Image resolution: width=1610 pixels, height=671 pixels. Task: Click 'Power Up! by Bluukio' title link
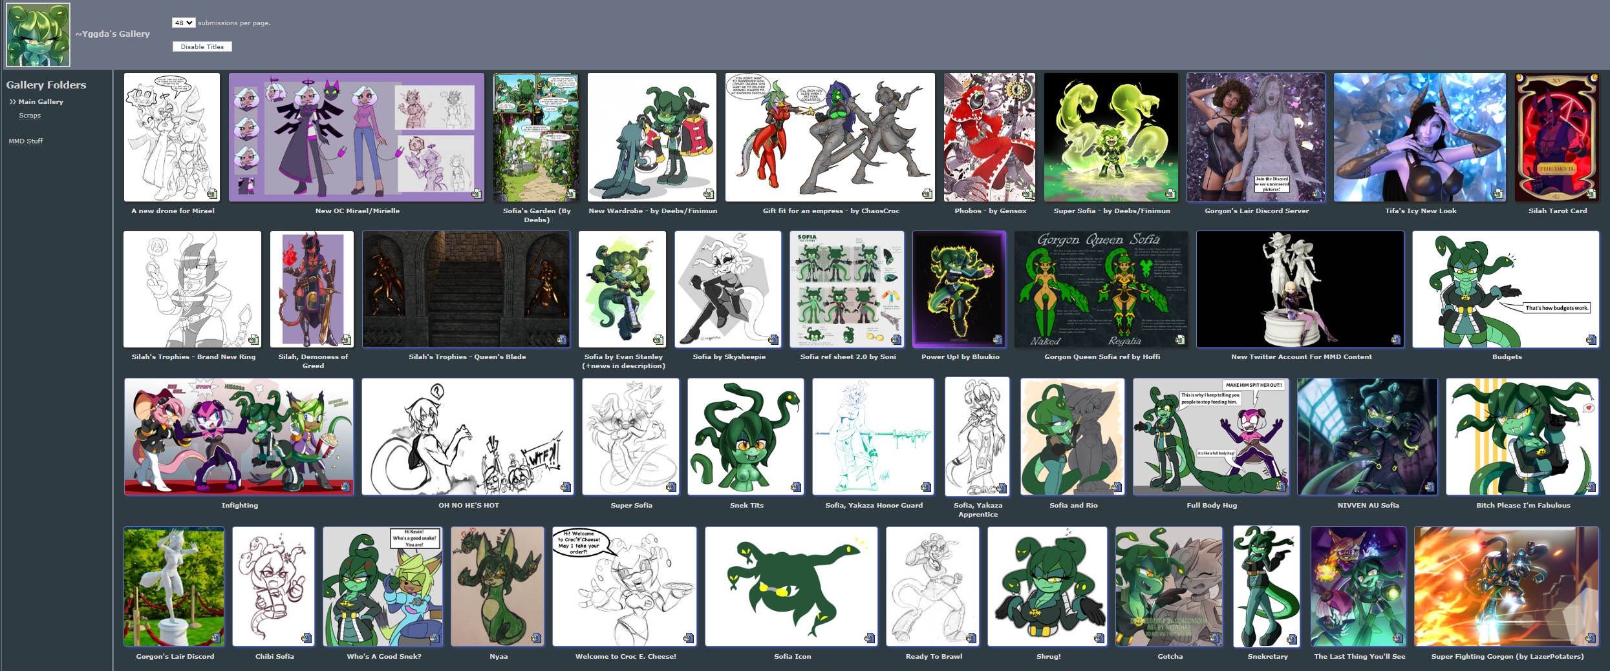(960, 356)
